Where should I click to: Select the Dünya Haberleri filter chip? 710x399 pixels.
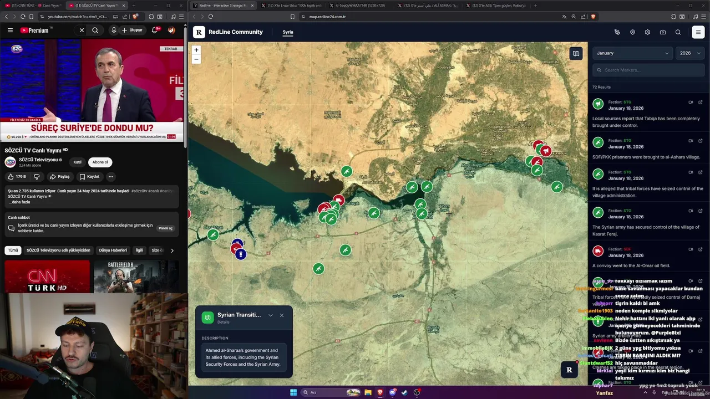click(x=113, y=250)
